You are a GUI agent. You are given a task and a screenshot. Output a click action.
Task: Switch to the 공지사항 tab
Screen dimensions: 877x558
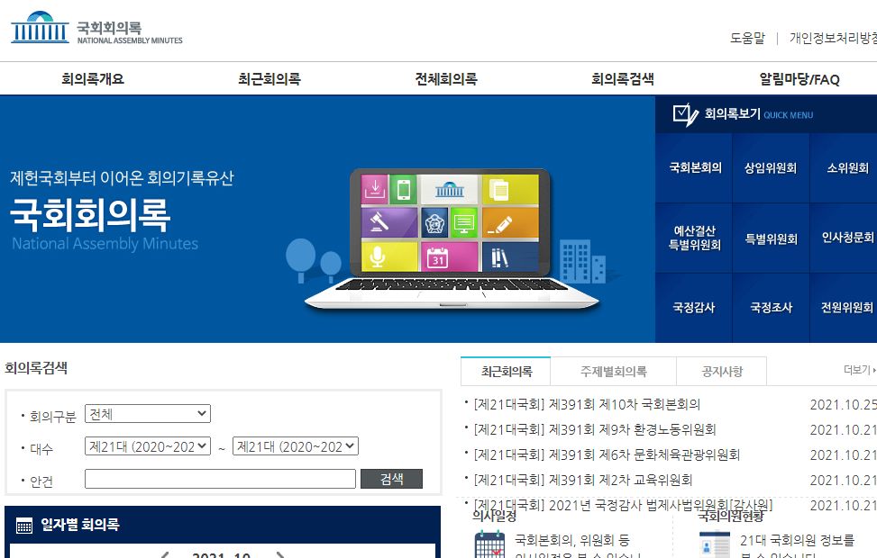coord(722,372)
